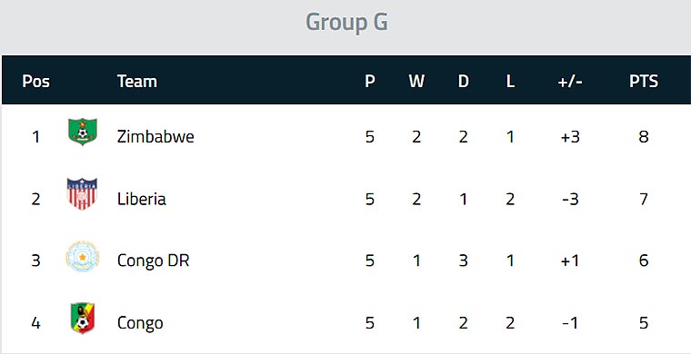The width and height of the screenshot is (691, 354).
Task: Click the Congo DR round crest icon
Action: coord(83,256)
